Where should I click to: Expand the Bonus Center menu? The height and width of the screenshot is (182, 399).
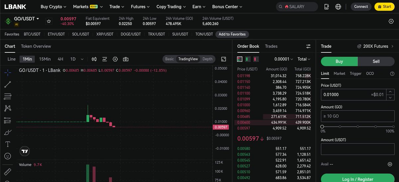227,7
